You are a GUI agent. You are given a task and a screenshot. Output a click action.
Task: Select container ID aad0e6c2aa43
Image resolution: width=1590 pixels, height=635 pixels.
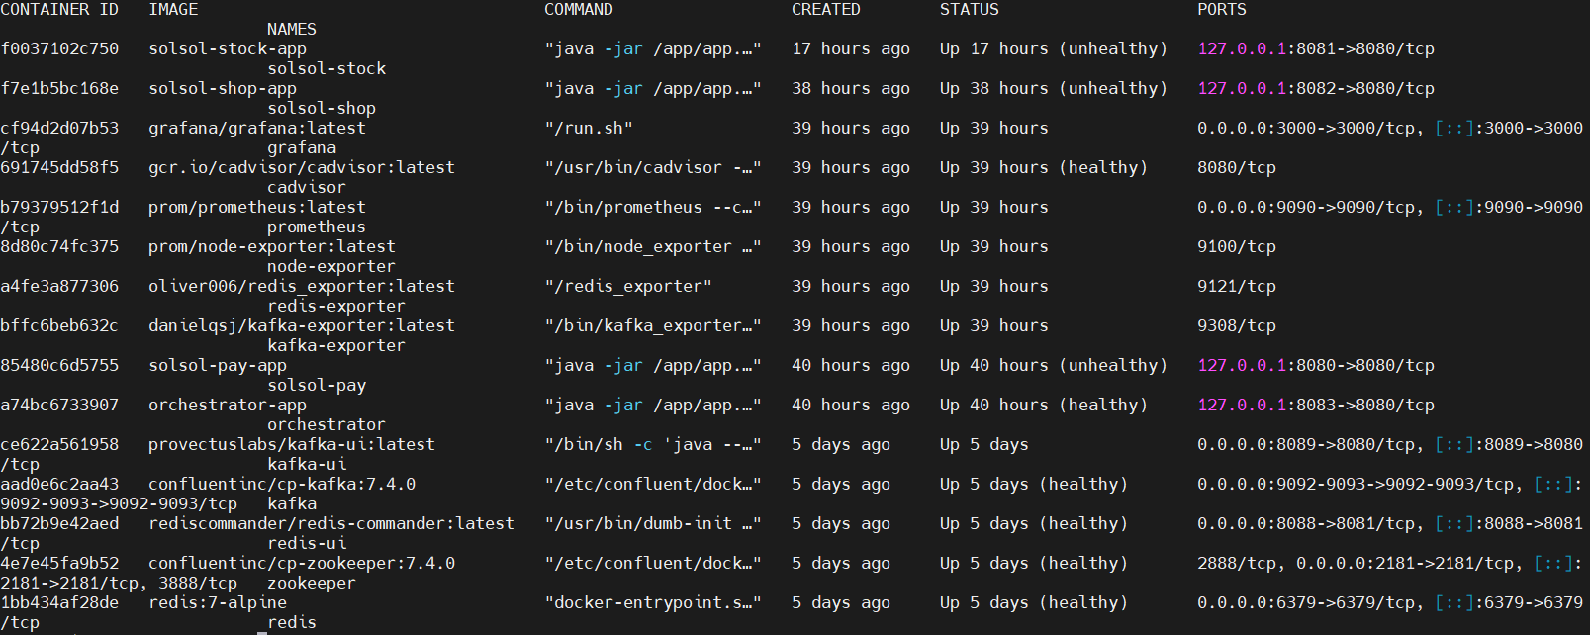click(59, 485)
